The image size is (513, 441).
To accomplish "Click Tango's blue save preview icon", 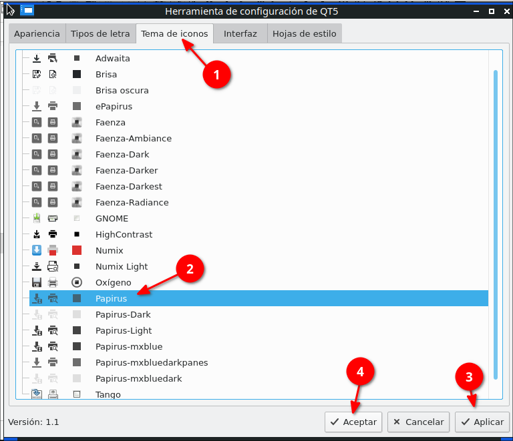I will pos(37,394).
